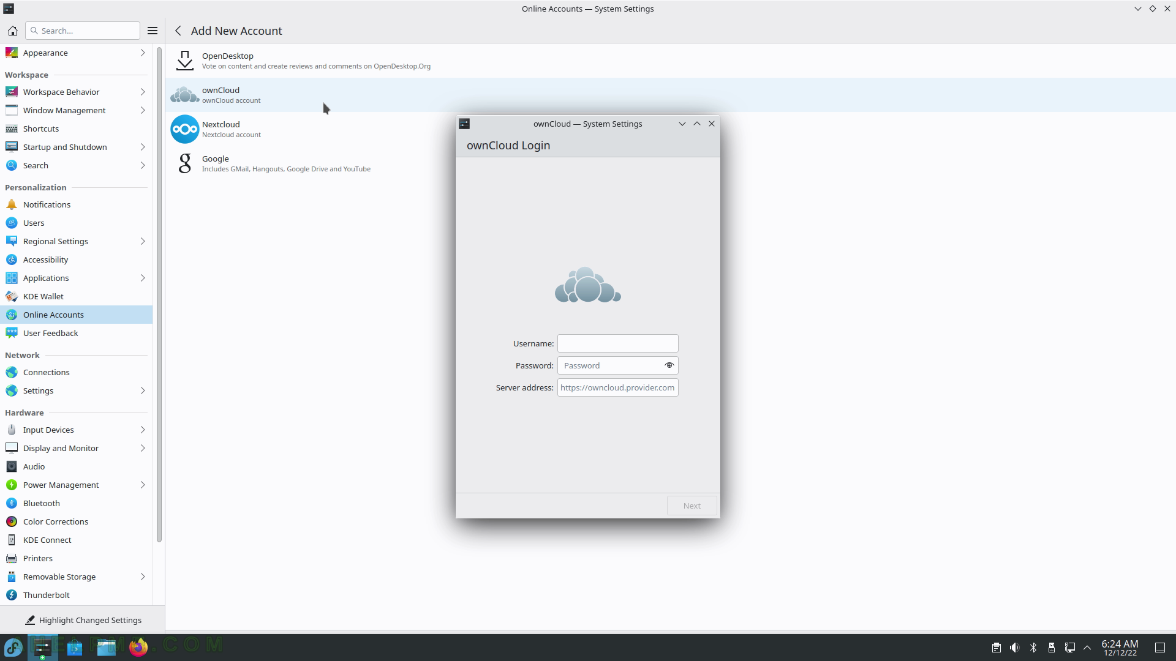
Task: Click the clipboard tray icon
Action: [997, 648]
